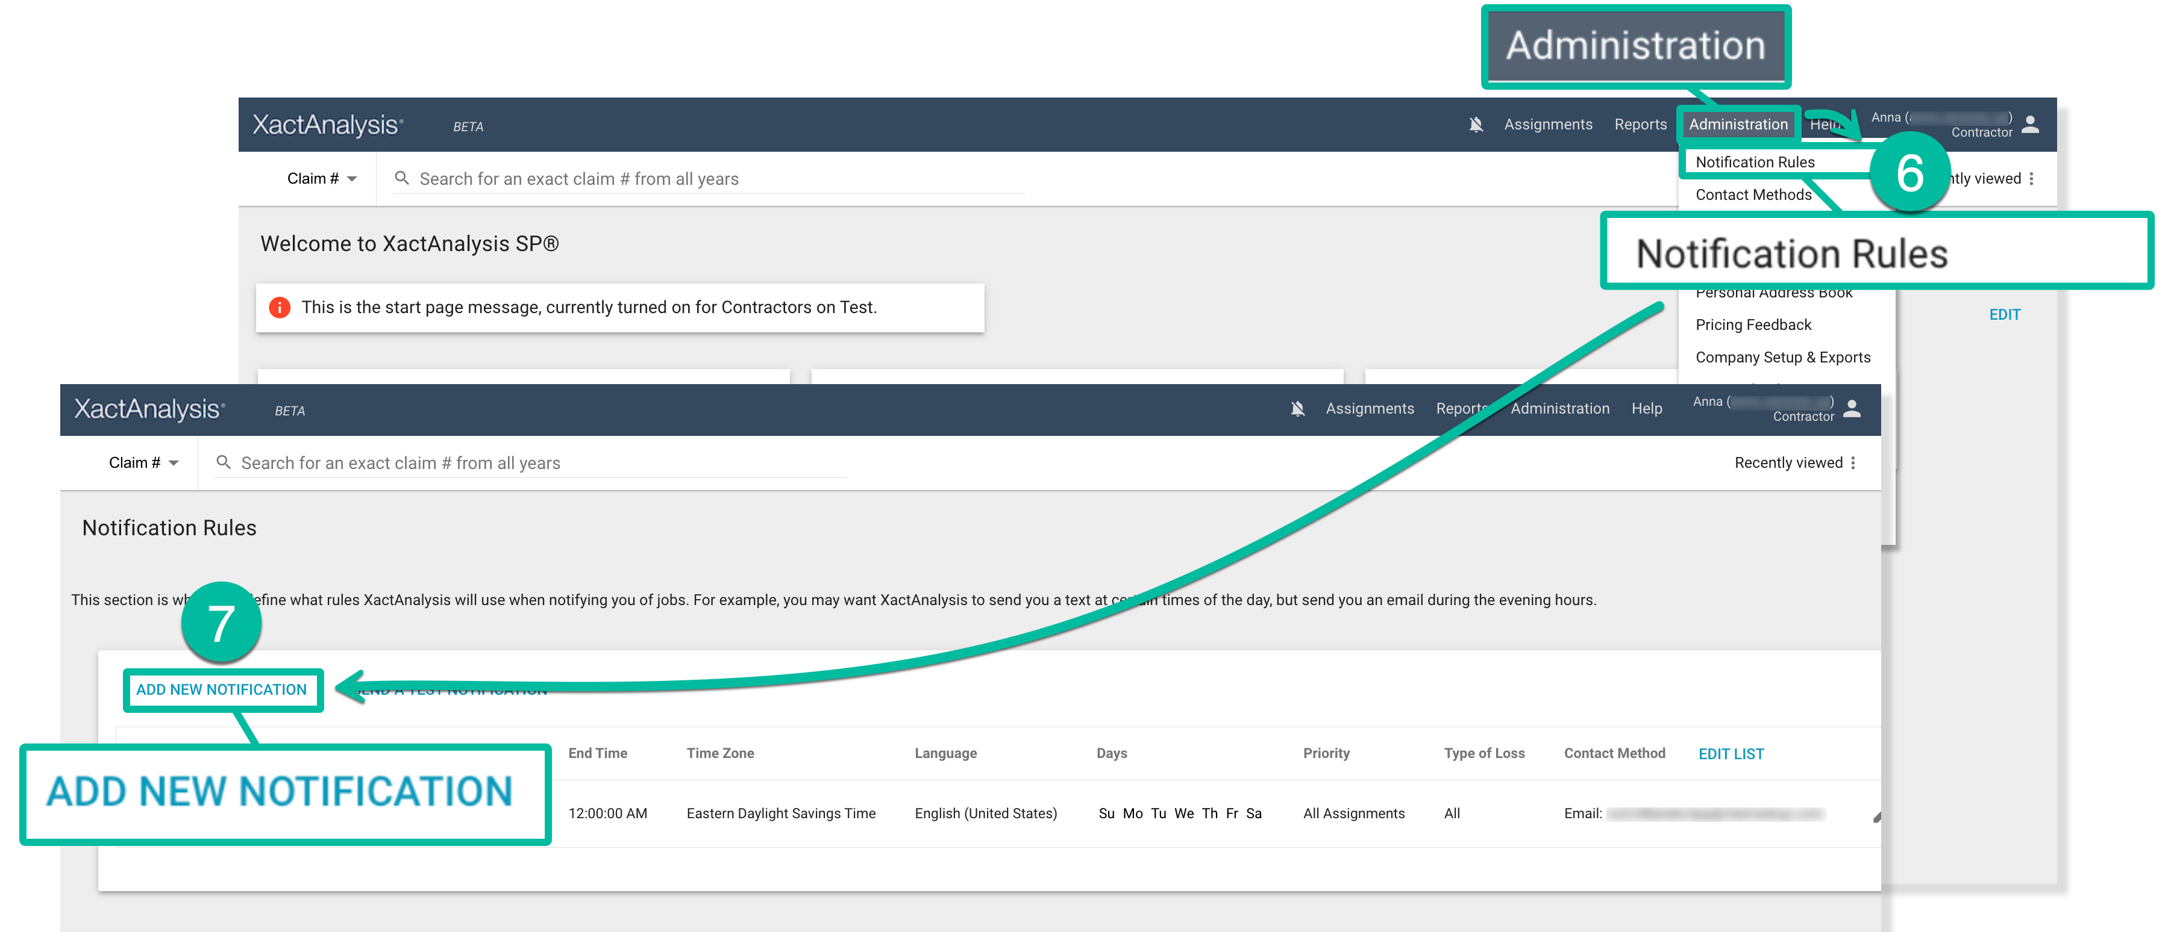This screenshot has width=2174, height=932.
Task: Click the Sa day in the notification row
Action: tap(1254, 813)
